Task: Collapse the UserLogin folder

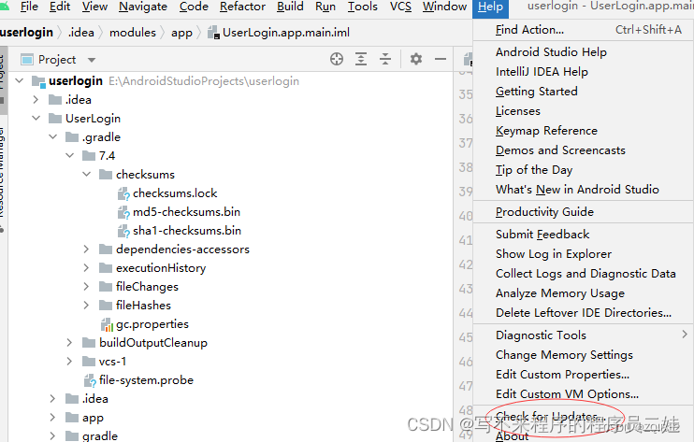Action: click(x=36, y=118)
